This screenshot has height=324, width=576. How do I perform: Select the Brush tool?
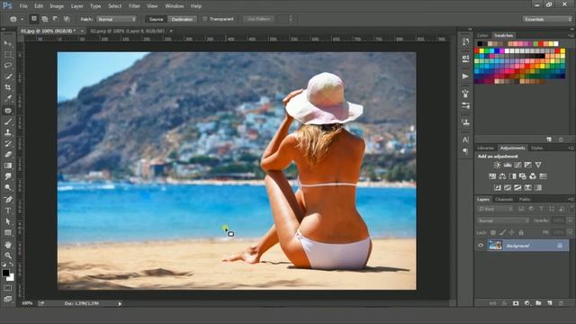click(8, 121)
